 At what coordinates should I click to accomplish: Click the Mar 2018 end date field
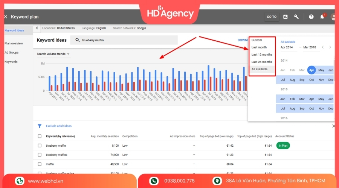[x=312, y=47]
